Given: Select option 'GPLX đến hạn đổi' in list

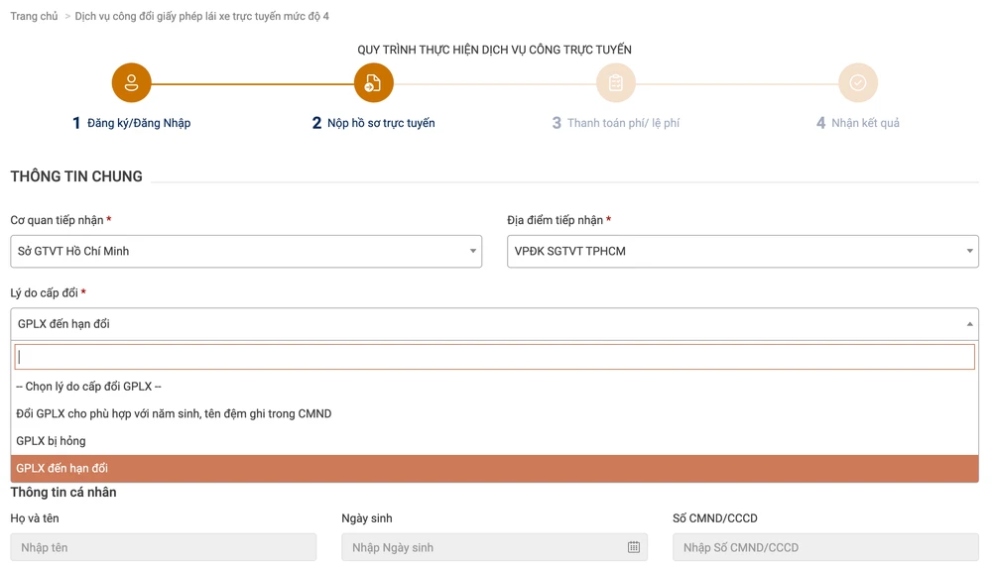Looking at the screenshot, I should tap(62, 468).
